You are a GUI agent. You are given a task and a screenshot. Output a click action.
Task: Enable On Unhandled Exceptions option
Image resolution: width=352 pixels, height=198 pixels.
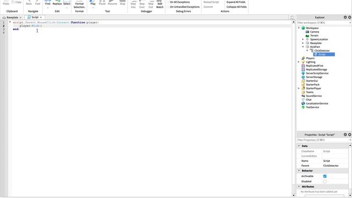pos(168,7)
